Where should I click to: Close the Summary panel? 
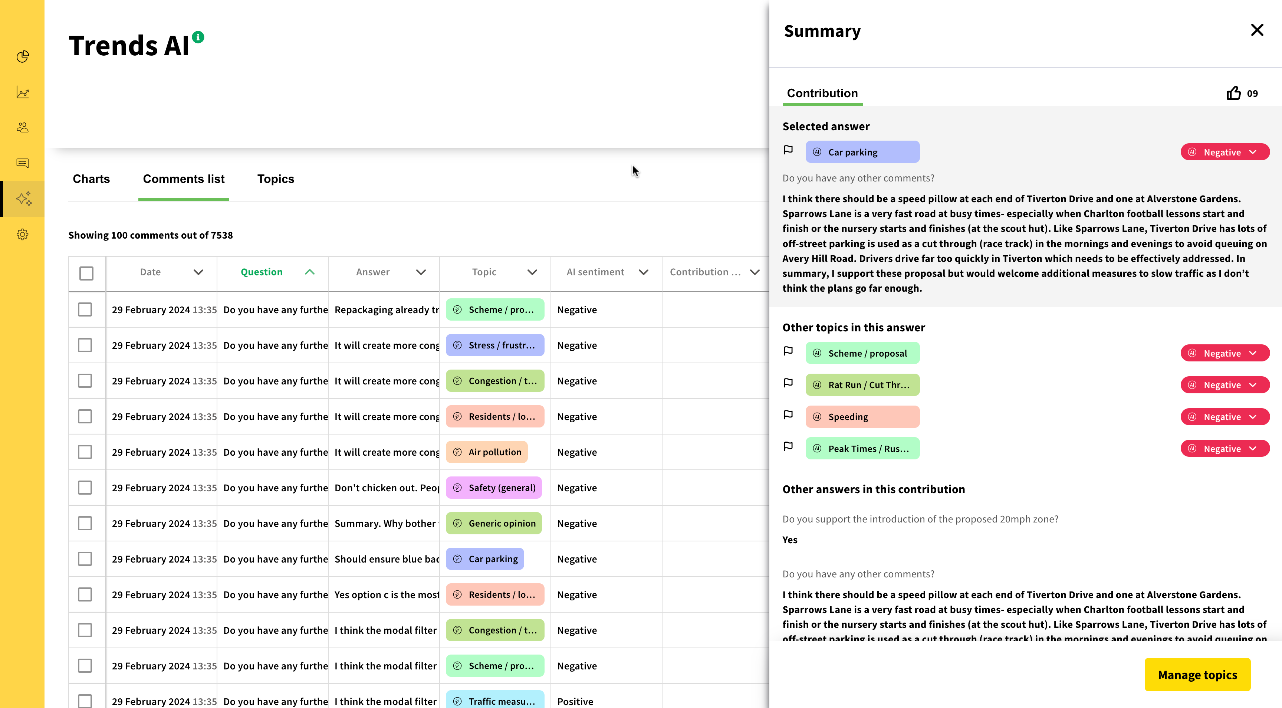(1257, 30)
